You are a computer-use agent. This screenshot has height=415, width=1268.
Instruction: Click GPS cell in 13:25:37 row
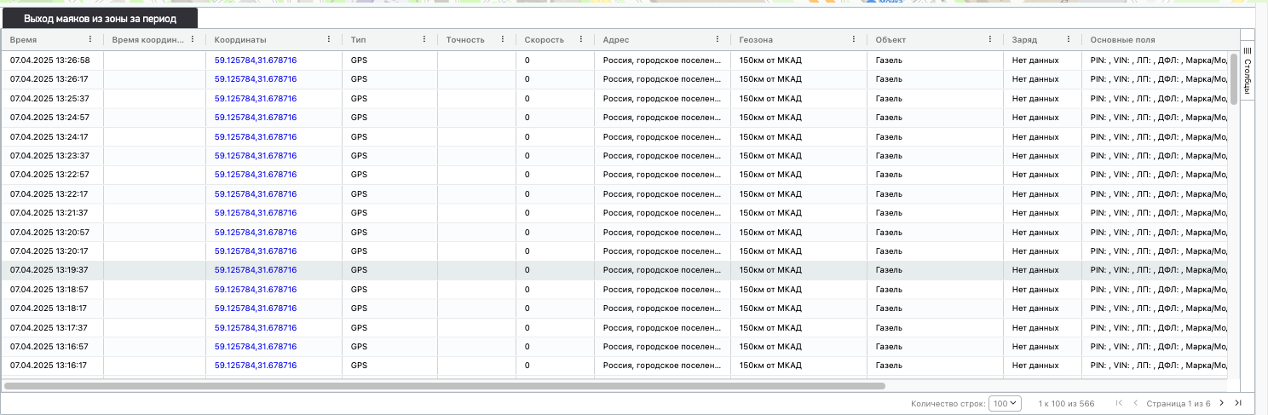(389, 98)
